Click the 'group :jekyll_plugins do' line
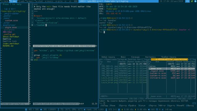The width and height of the screenshot is (197, 111). pyautogui.click(x=48, y=55)
